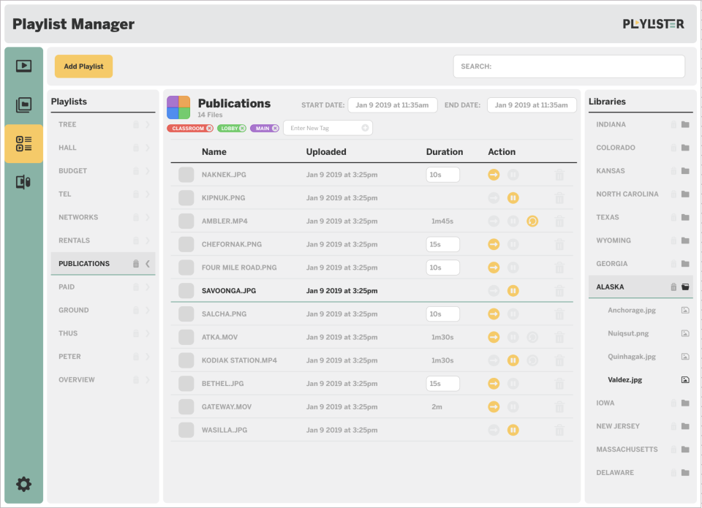Check the box next to ATKA.MOV
702x508 pixels.
pyautogui.click(x=186, y=337)
